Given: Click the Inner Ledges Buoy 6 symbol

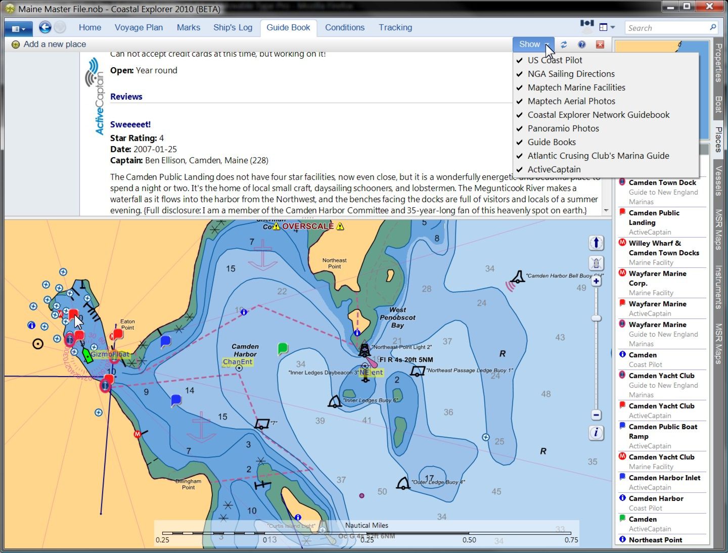Looking at the screenshot, I should (335, 402).
